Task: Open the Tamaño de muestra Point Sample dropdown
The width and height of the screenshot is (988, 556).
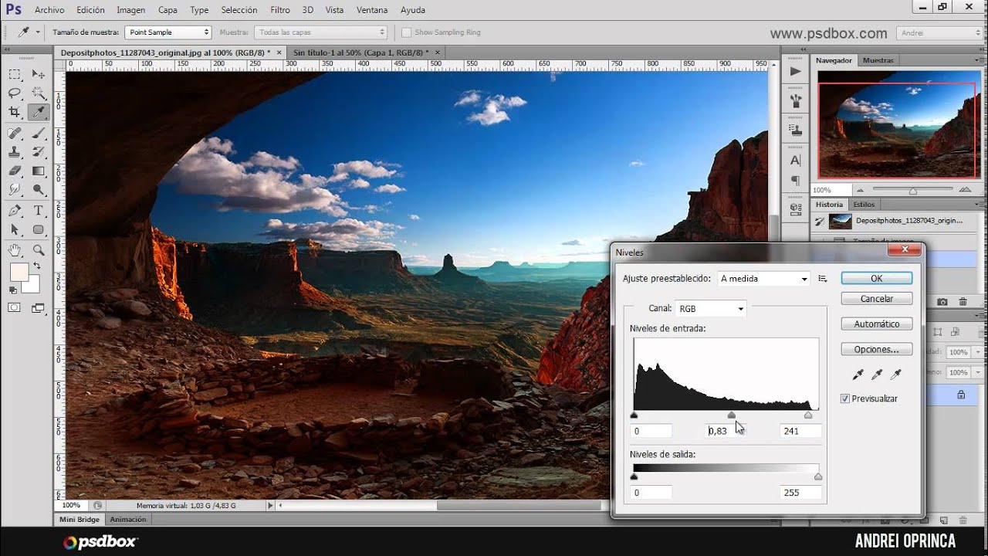Action: [168, 32]
